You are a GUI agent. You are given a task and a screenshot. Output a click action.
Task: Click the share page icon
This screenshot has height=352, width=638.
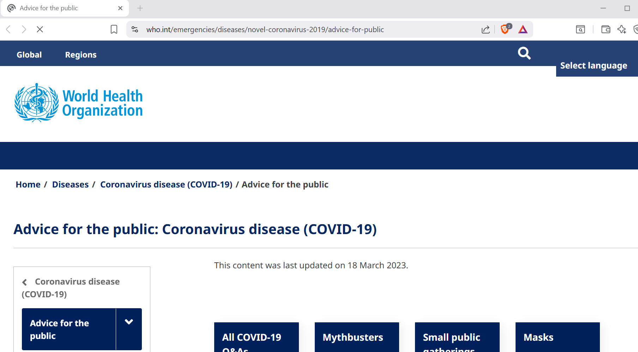pyautogui.click(x=486, y=29)
